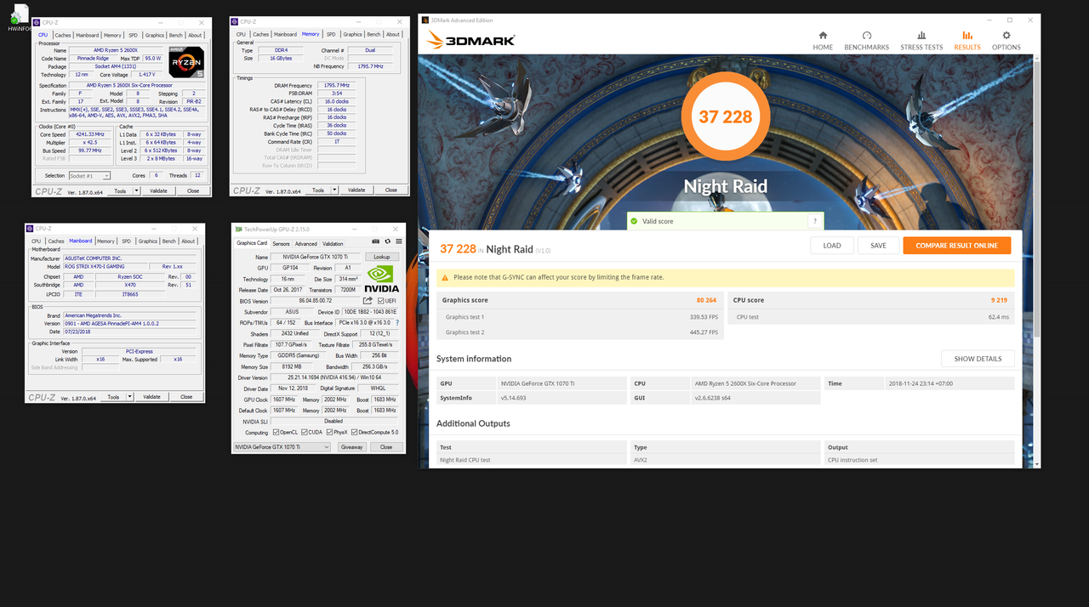
Task: Click the BIOS export arrow icon in GPU-Z
Action: coord(368,300)
